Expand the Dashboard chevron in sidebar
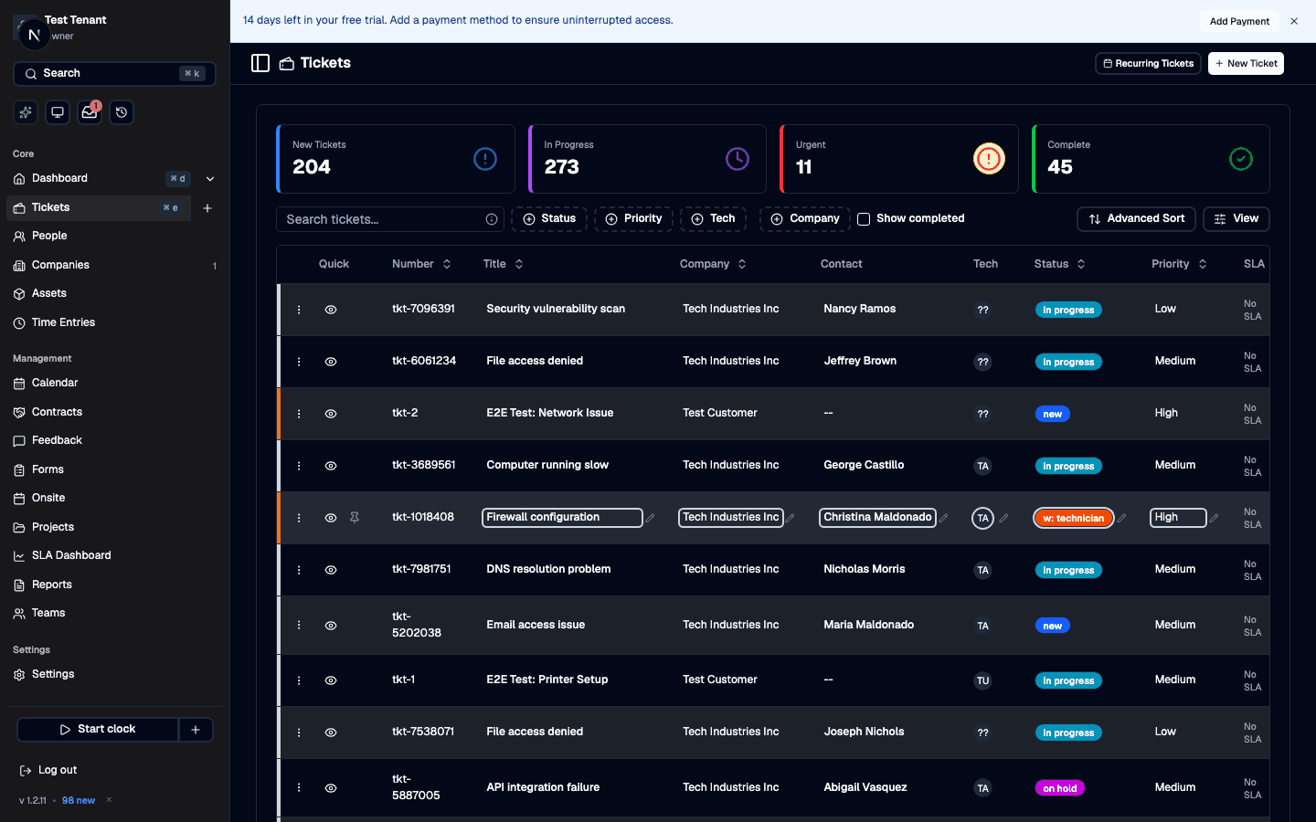This screenshot has height=822, width=1316. (x=209, y=178)
